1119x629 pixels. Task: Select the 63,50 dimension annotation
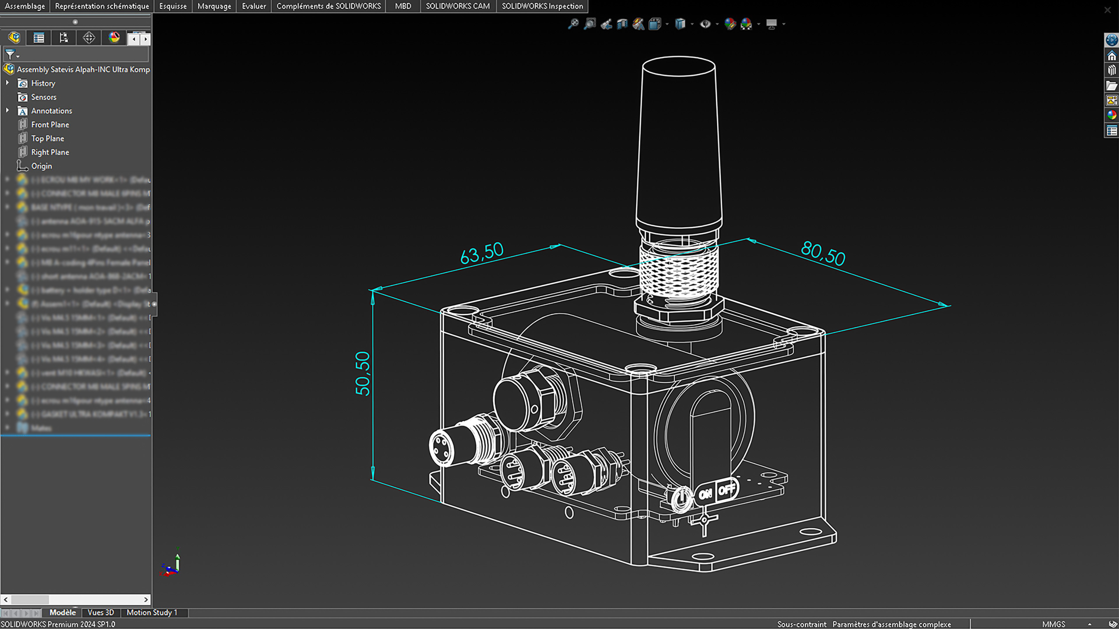tap(482, 253)
